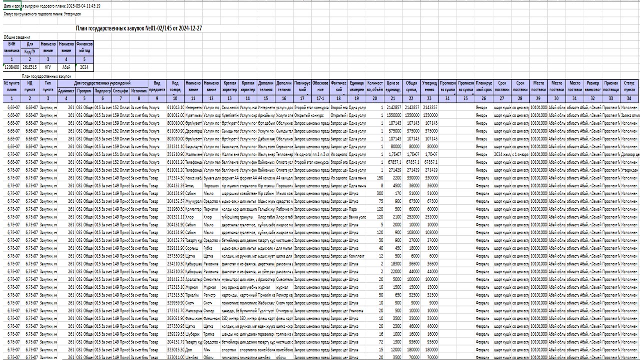Select the 'Размер авансовог' column header

(x=593, y=86)
